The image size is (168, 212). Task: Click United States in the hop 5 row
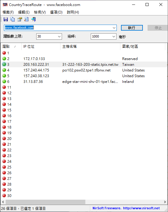[133, 76]
